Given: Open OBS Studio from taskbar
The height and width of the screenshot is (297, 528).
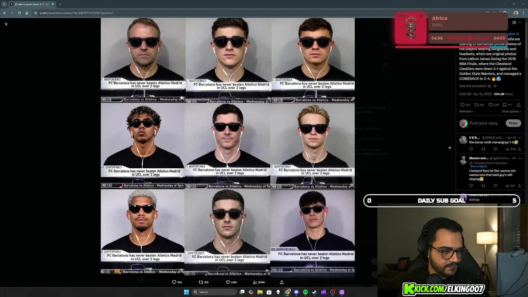Looking at the screenshot, I should pyautogui.click(x=332, y=292).
